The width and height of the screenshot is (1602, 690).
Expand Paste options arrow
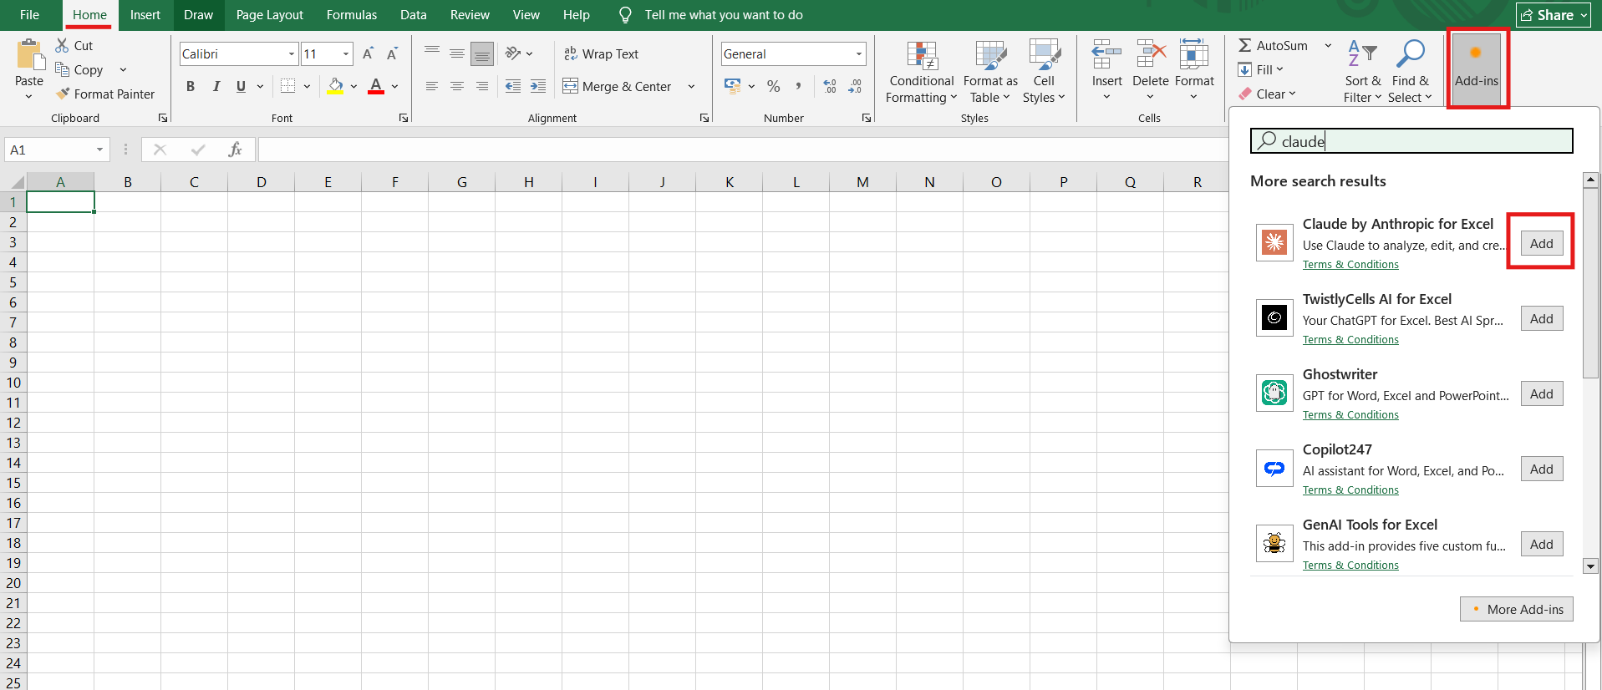[x=29, y=96]
